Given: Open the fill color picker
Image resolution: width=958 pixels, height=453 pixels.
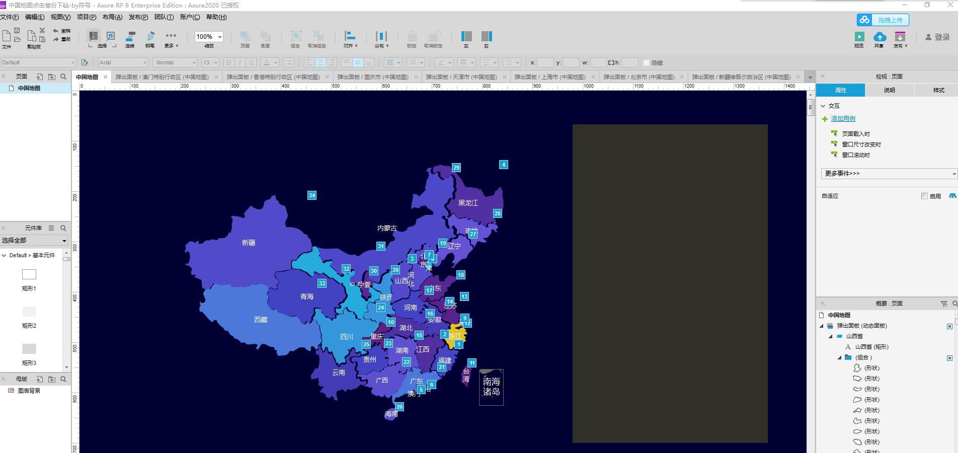Looking at the screenshot, I should click(393, 62).
